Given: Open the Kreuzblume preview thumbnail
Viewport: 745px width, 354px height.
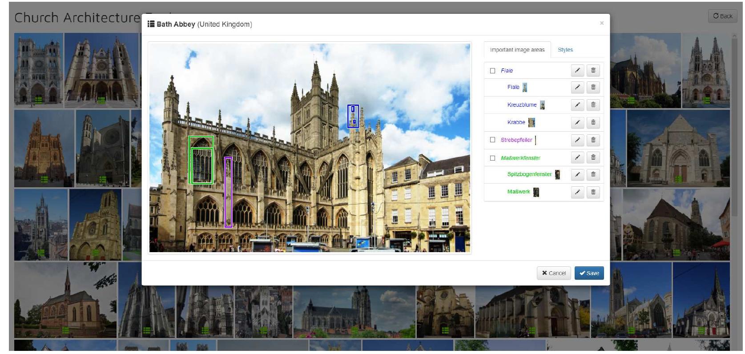Looking at the screenshot, I should (542, 105).
